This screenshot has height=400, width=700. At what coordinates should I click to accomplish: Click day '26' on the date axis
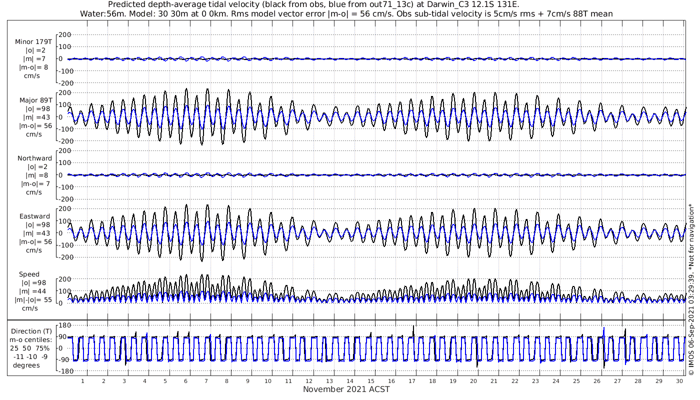click(596, 381)
